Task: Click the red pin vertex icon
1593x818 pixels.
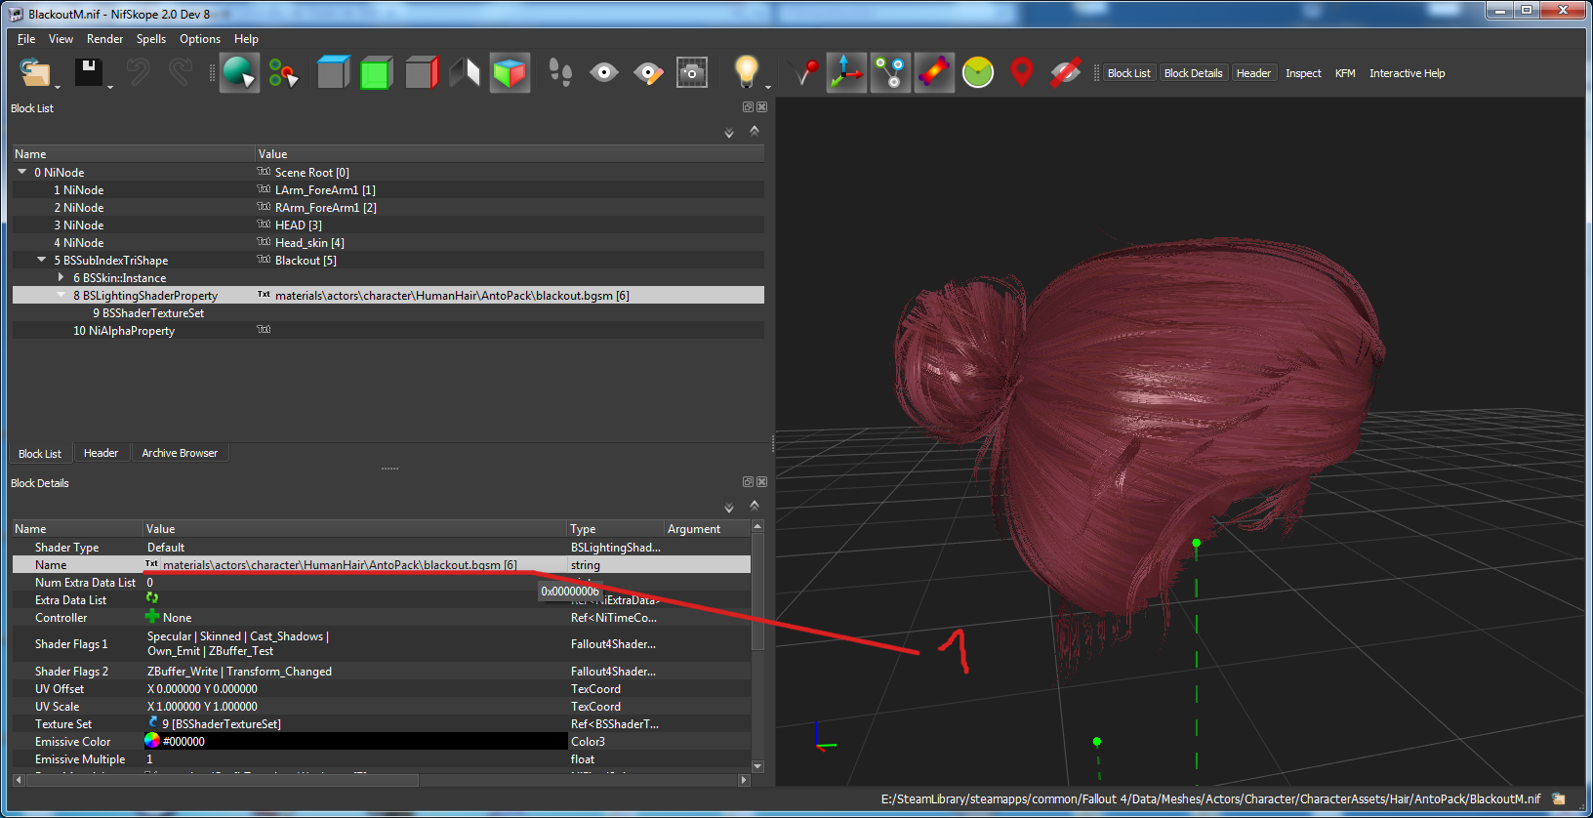Action: [803, 73]
